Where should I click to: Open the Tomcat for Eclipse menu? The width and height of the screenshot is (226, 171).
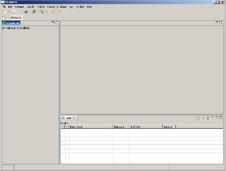[57, 7]
